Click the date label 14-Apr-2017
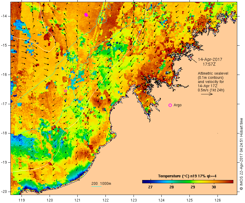245x203 pixels. (x=210, y=59)
